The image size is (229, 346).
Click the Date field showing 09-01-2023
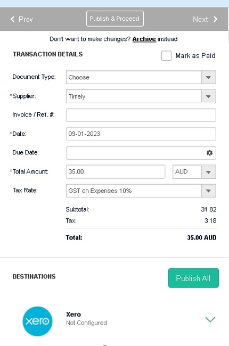click(x=141, y=134)
